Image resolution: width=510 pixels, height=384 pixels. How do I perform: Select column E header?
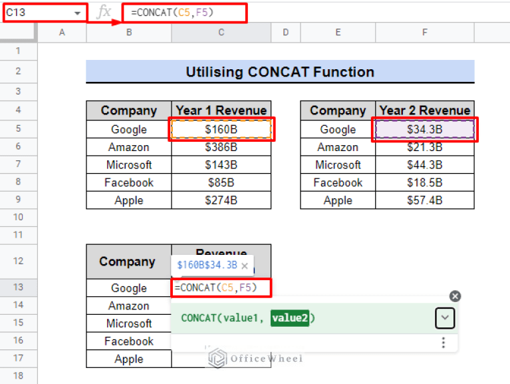click(x=338, y=33)
